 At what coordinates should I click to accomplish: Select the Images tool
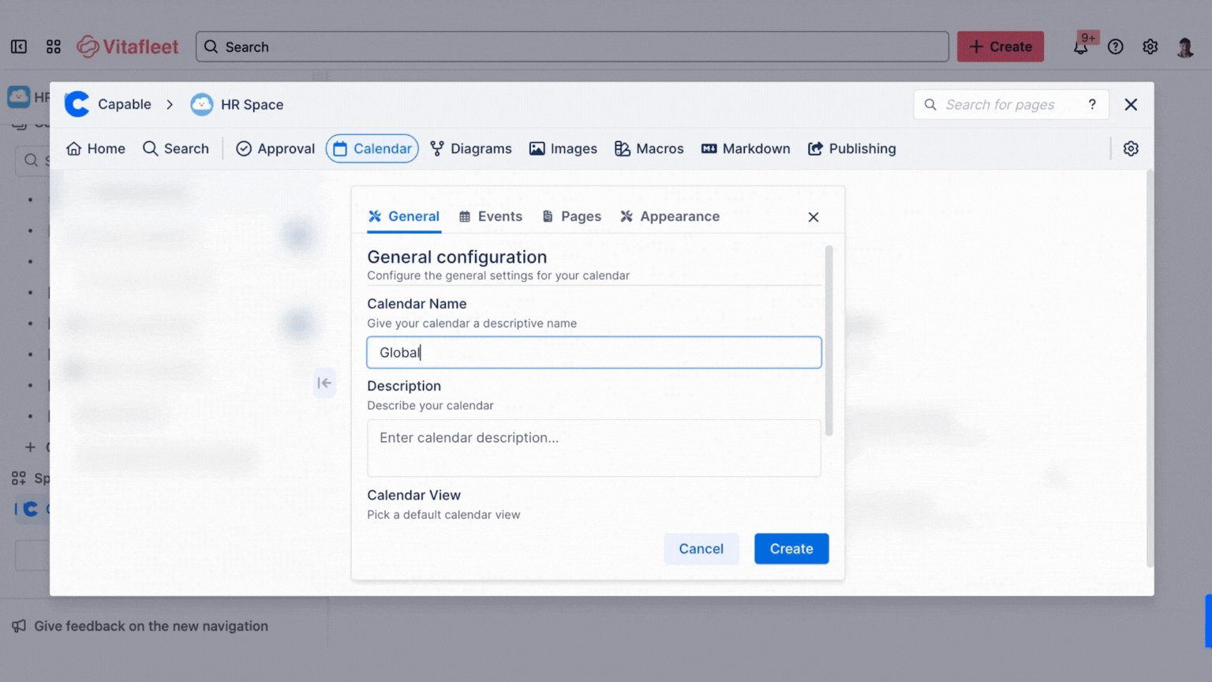click(x=563, y=148)
